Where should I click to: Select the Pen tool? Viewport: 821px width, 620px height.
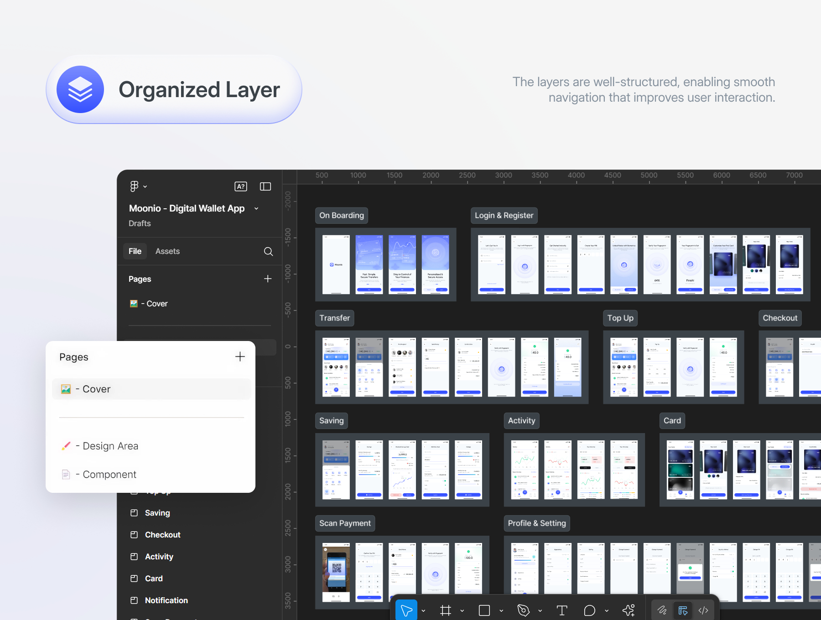[524, 610]
